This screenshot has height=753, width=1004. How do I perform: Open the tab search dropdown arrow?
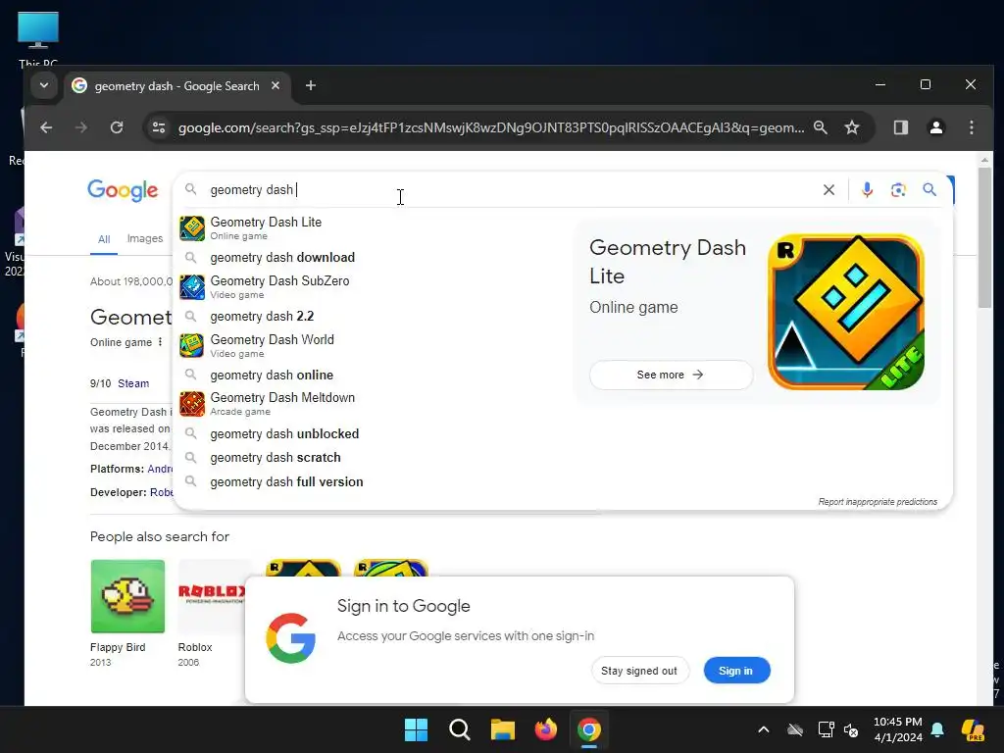coord(44,85)
